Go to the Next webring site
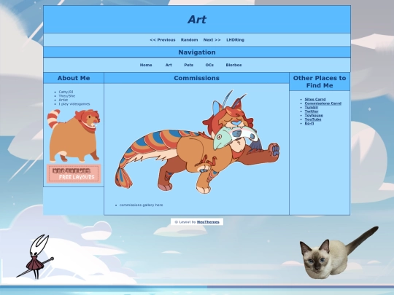The image size is (394, 295). tap(212, 40)
